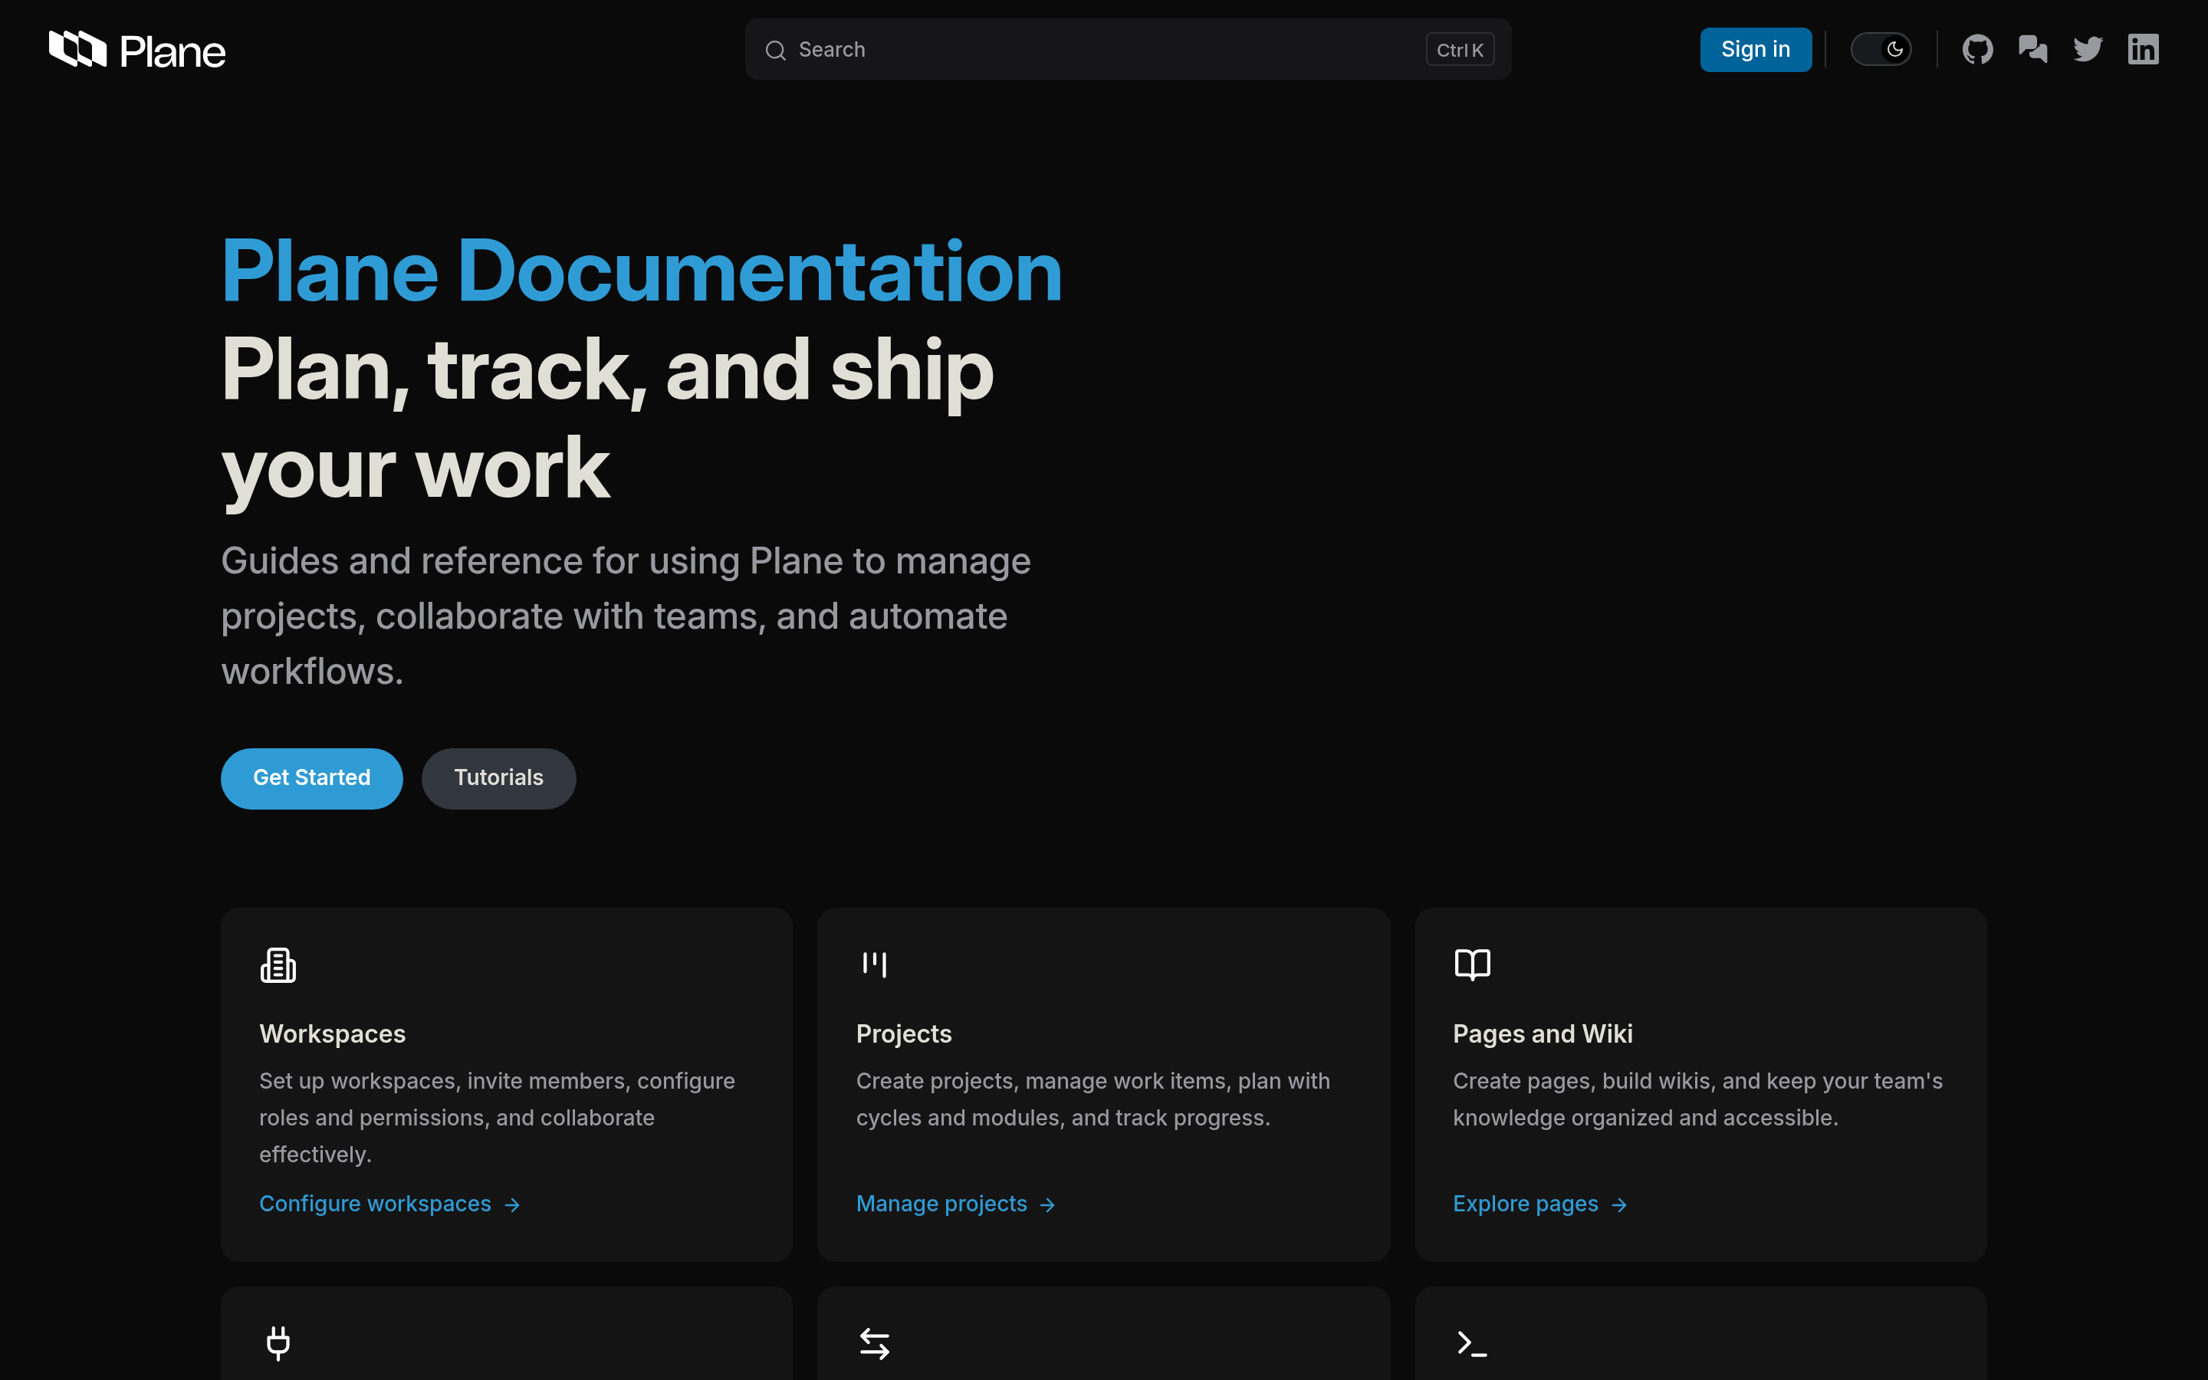Click the Plane logo in the header
2208x1380 pixels.
click(137, 50)
